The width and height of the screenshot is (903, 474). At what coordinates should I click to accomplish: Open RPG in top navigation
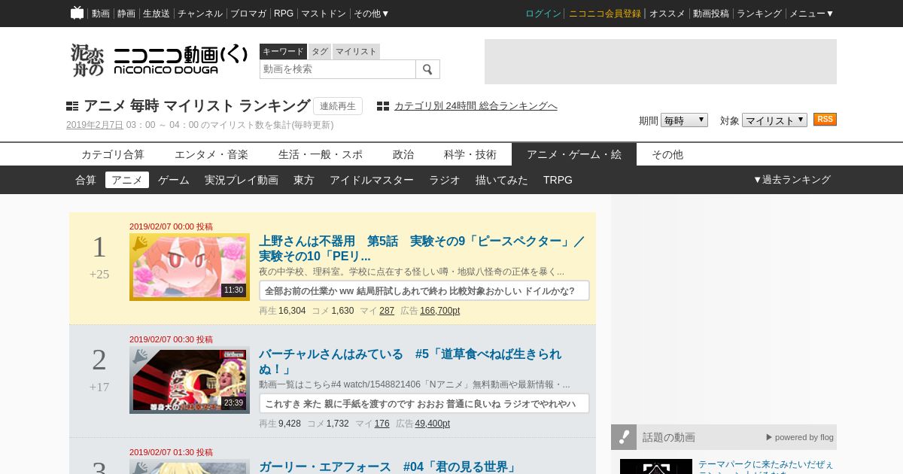[x=284, y=14]
